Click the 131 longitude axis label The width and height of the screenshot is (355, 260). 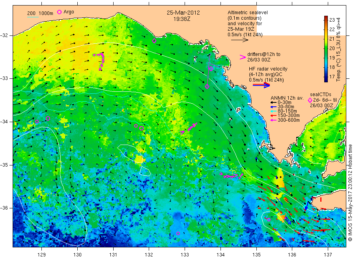113,255
